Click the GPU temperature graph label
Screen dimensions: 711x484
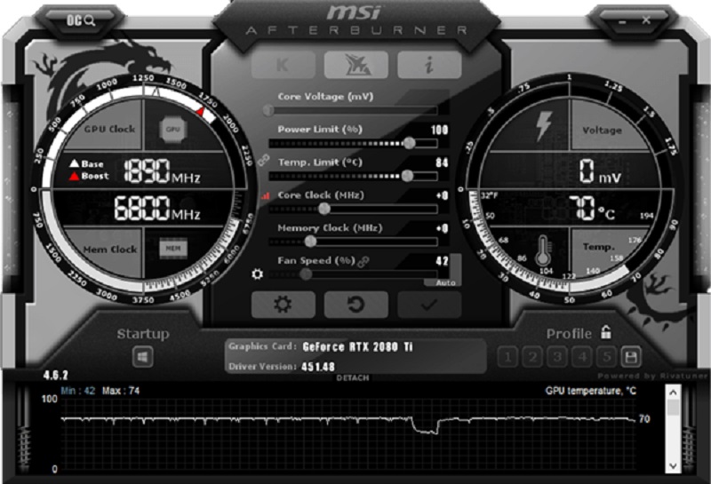(591, 391)
